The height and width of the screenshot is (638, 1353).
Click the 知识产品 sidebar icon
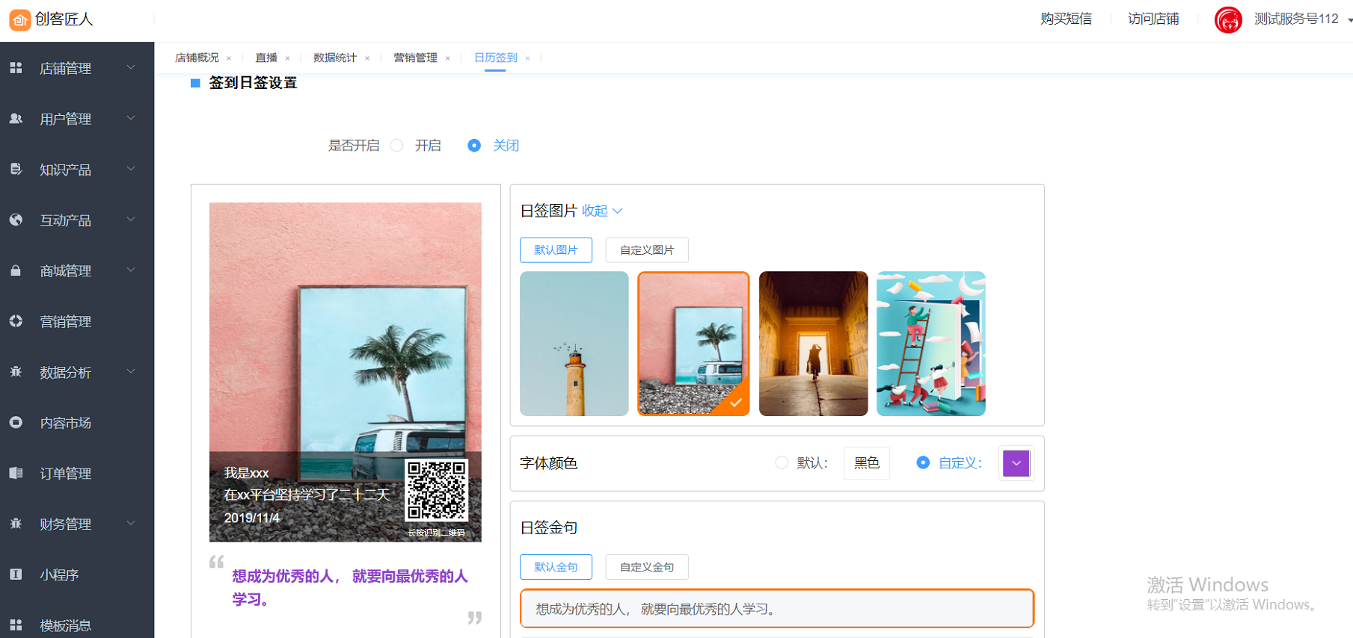16,170
